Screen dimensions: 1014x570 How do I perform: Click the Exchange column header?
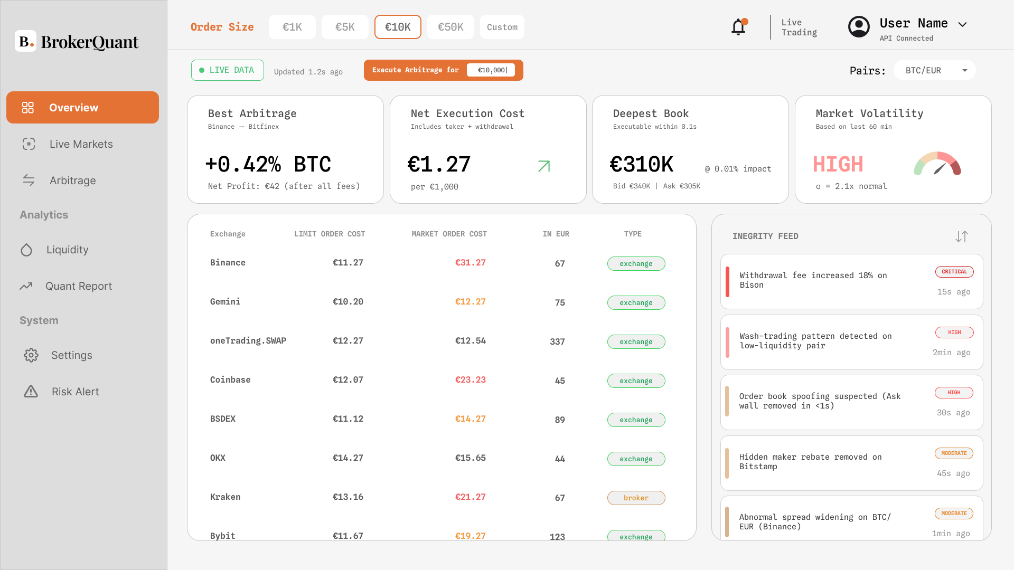pos(228,234)
